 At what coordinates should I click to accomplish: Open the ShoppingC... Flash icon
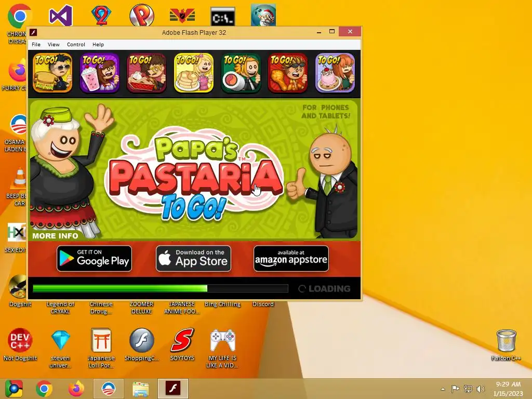coord(141,344)
